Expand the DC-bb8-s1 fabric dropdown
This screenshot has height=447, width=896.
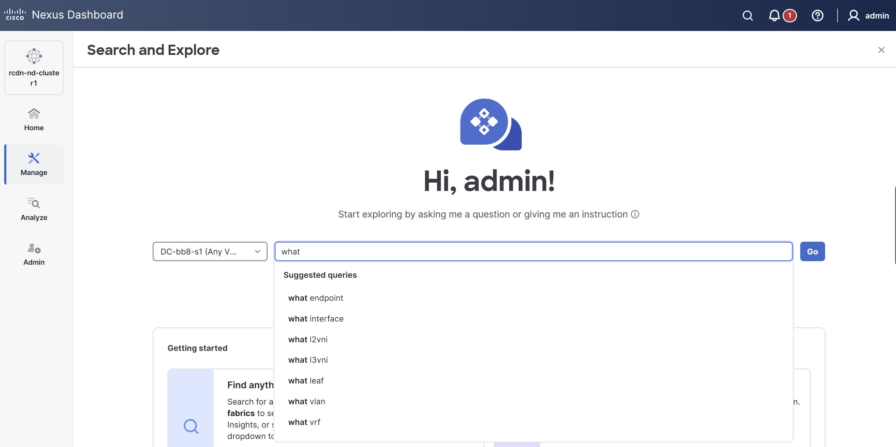tap(210, 252)
